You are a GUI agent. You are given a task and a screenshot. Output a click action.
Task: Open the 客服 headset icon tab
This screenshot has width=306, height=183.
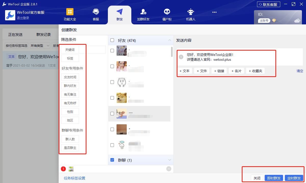(x=96, y=12)
